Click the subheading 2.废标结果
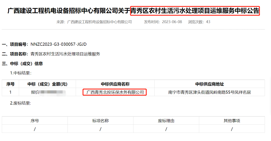The width and height of the screenshot is (271, 141). pyautogui.click(x=20, y=103)
